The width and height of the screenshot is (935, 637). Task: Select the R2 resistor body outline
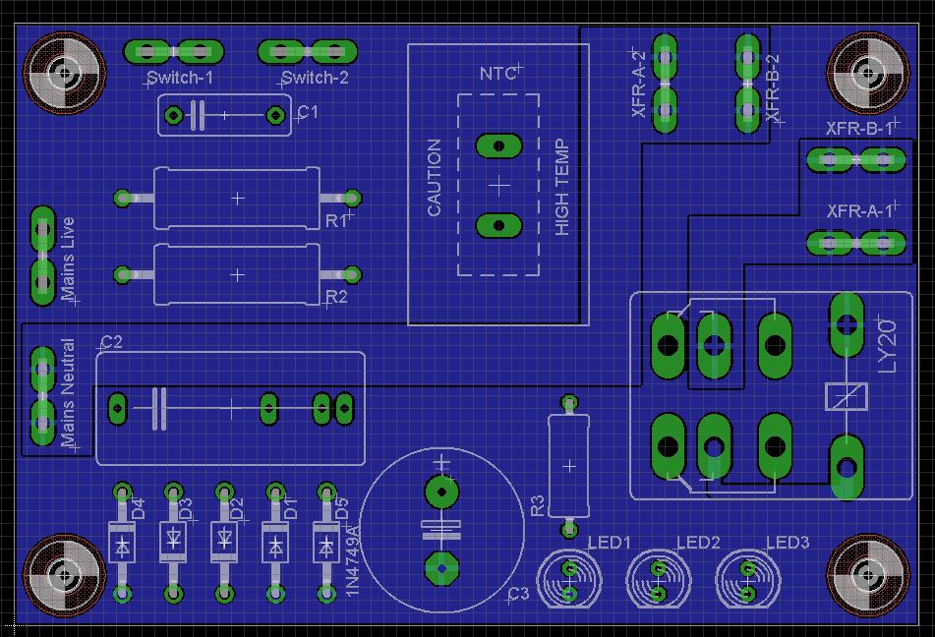[x=237, y=274]
